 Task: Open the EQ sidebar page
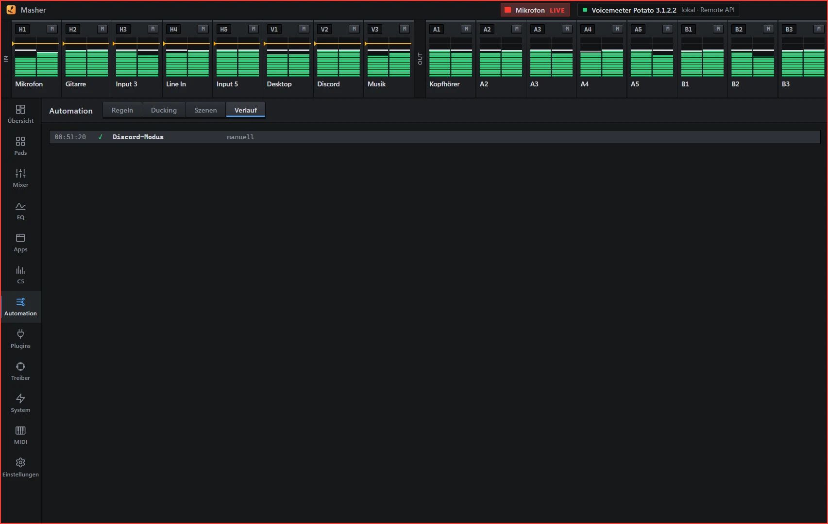tap(20, 211)
